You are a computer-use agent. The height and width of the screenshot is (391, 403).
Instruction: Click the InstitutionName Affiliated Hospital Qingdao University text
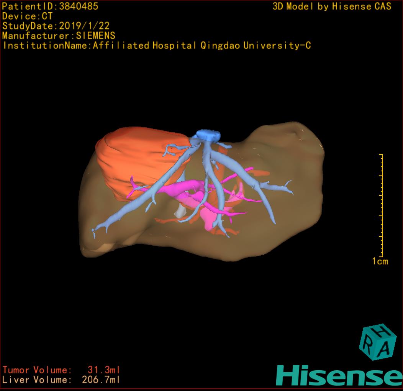click(x=157, y=46)
